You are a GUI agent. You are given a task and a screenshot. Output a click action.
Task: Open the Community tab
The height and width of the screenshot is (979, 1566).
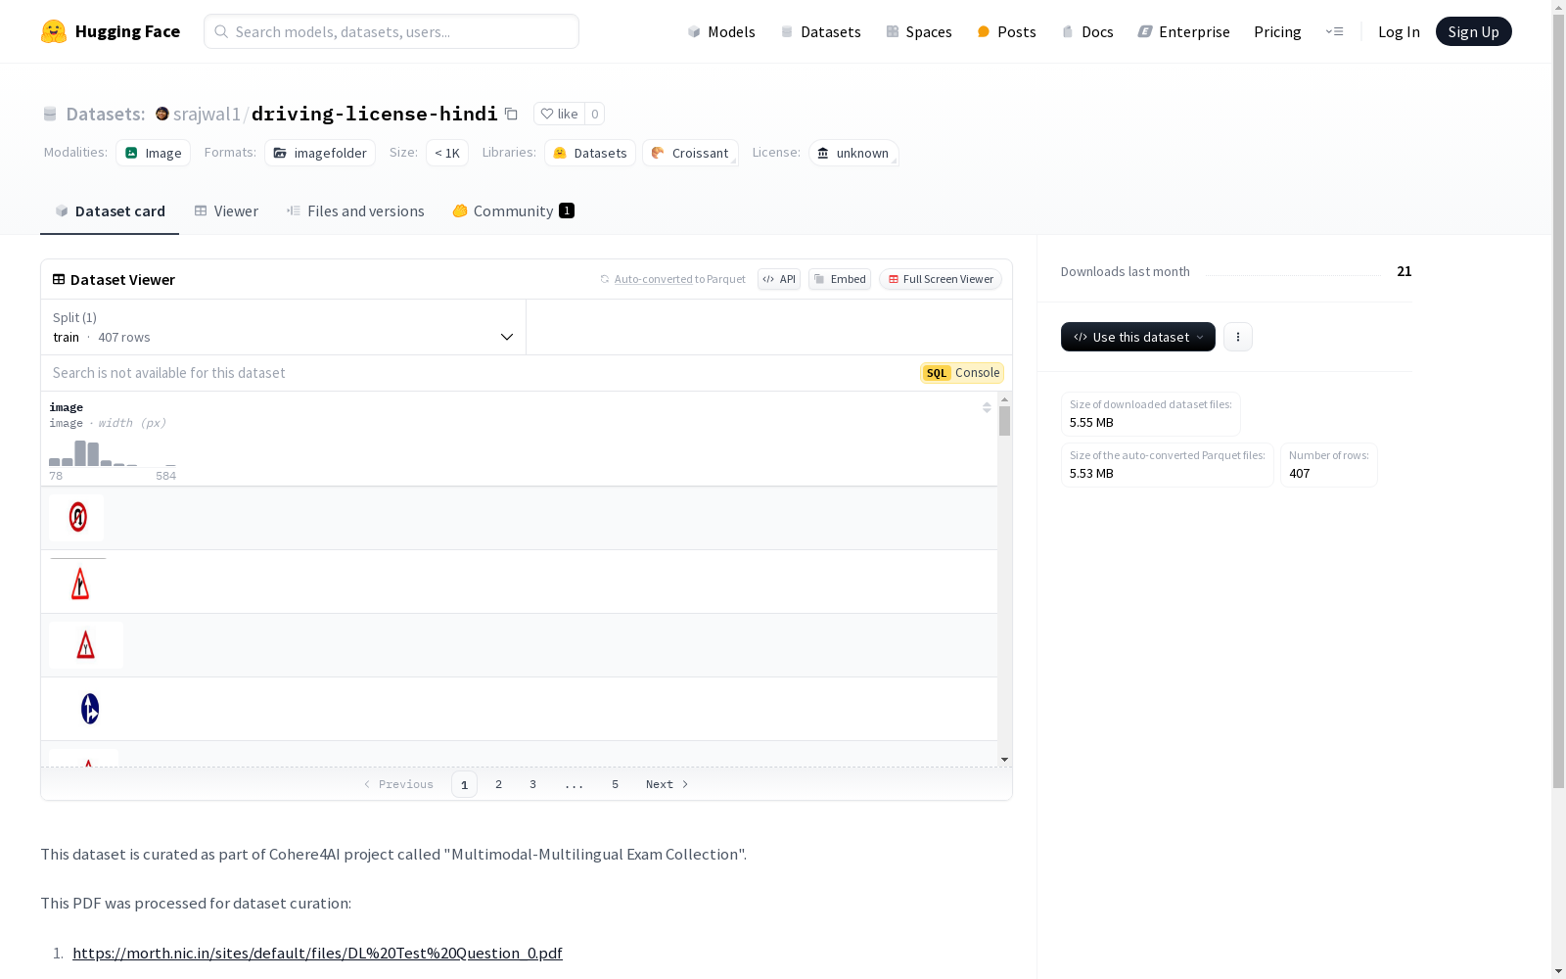pos(513,210)
